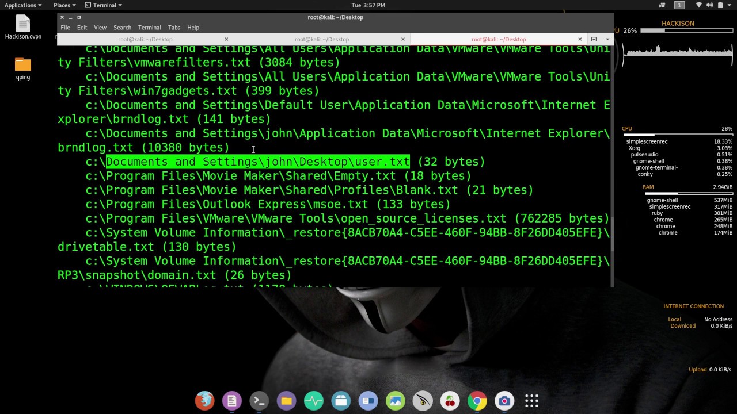Open the purple text editor dock icon
The image size is (737, 414).
tap(232, 401)
